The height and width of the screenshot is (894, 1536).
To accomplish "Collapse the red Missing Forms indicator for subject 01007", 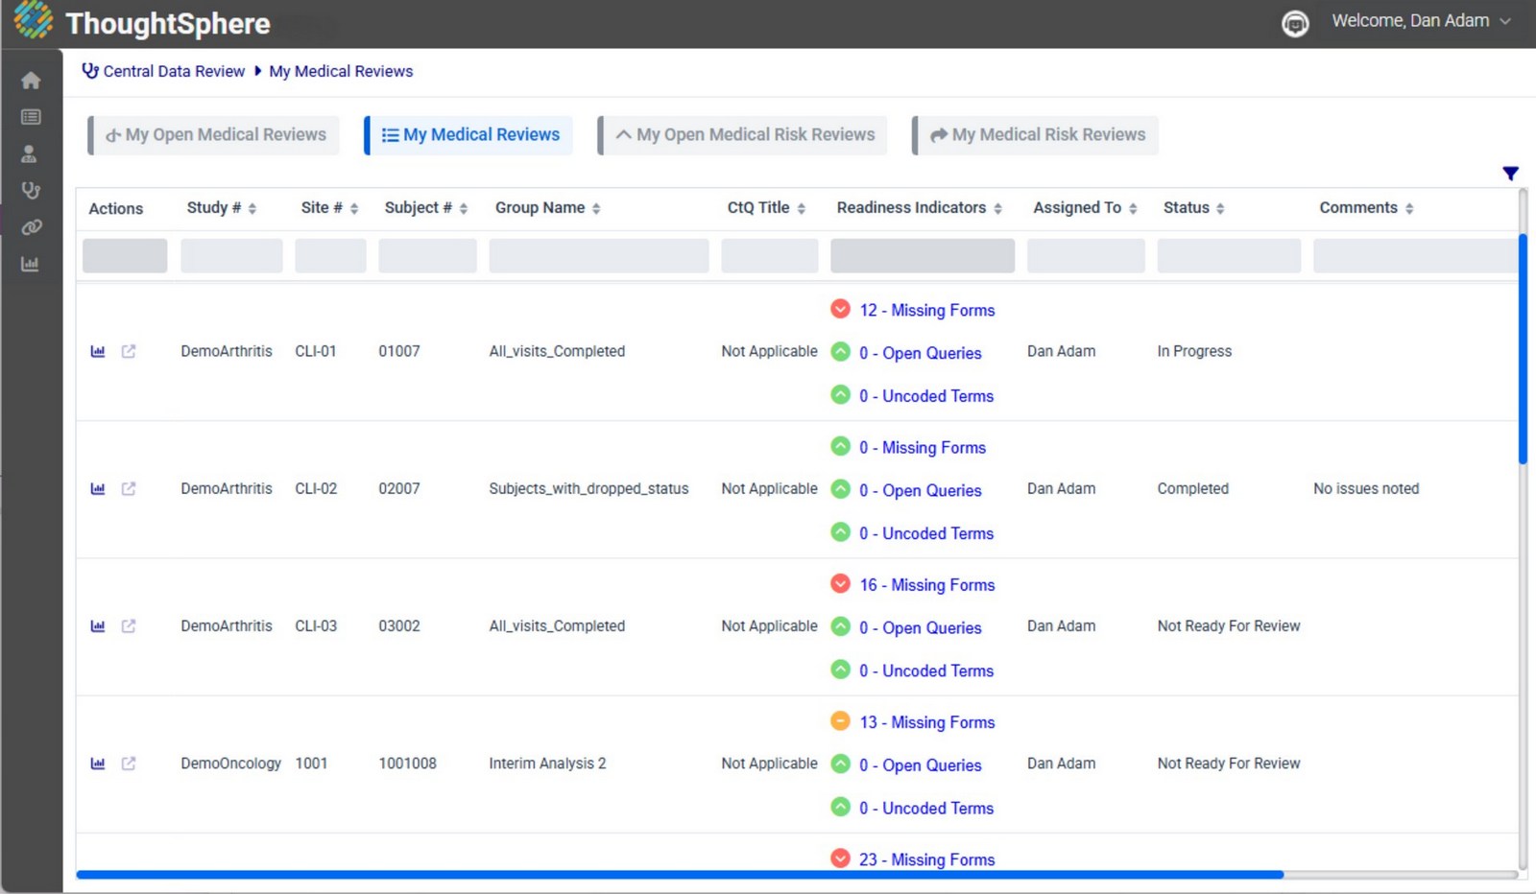I will click(841, 309).
